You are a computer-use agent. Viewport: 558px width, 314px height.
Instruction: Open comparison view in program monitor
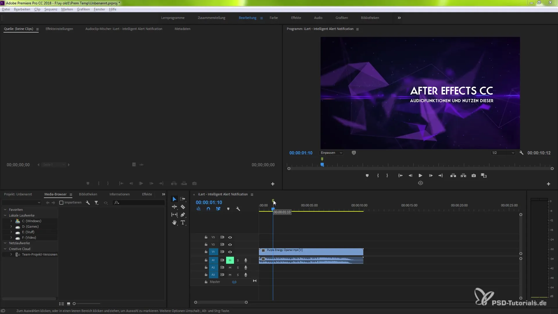(484, 176)
